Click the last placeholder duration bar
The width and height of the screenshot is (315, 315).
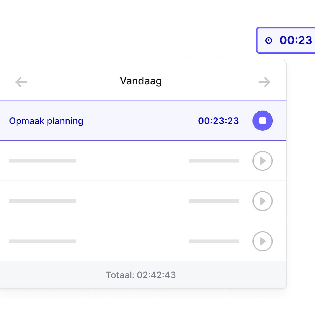tap(214, 241)
